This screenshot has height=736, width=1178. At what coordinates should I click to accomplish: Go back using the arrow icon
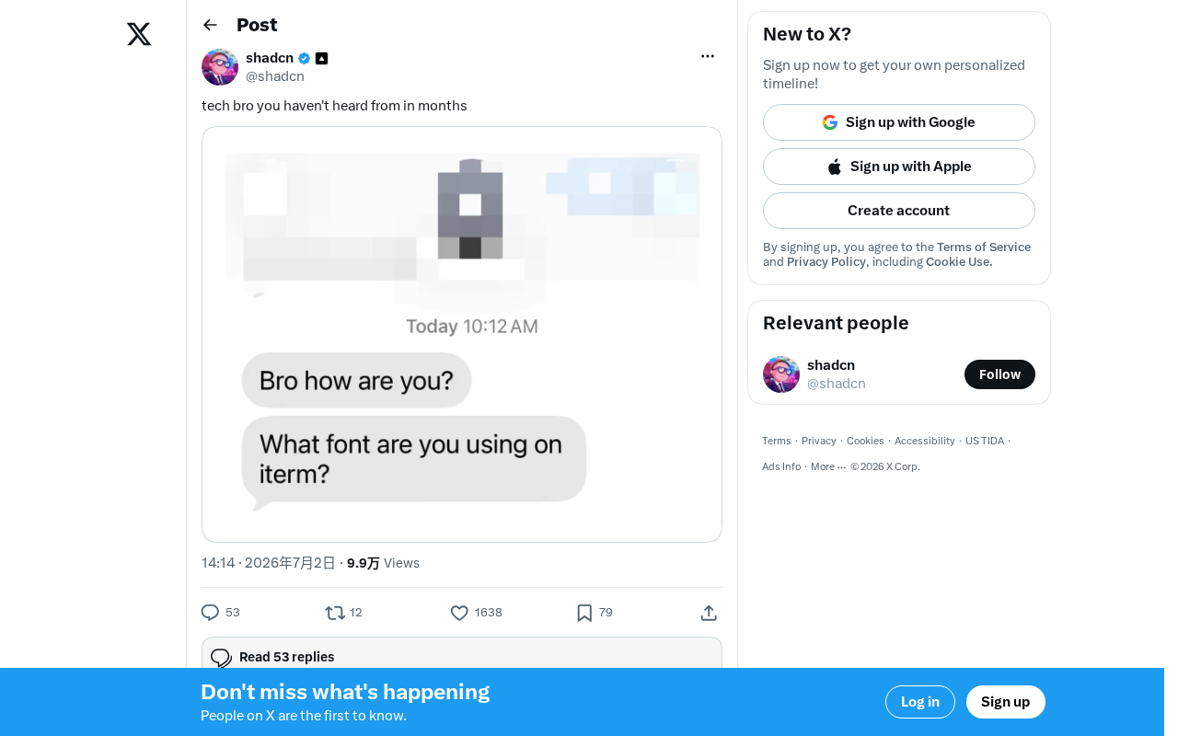click(210, 25)
